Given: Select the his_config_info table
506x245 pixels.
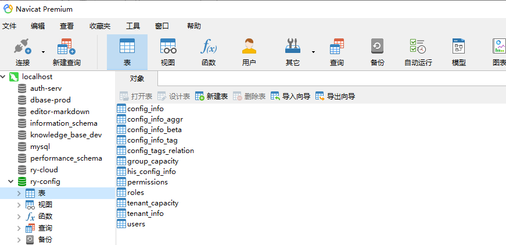Looking at the screenshot, I should 152,171.
